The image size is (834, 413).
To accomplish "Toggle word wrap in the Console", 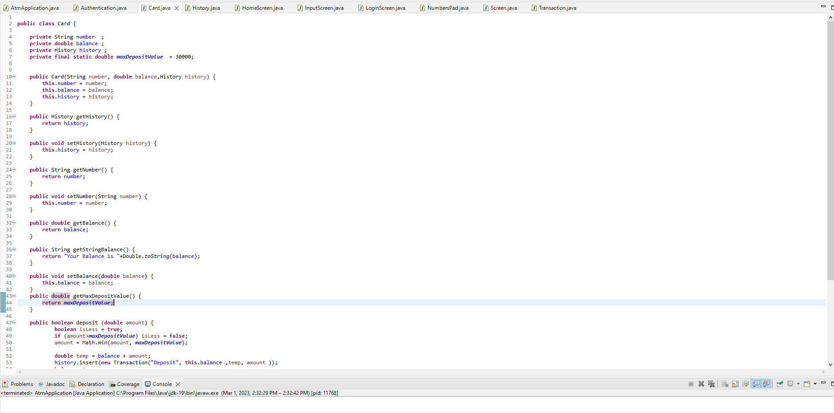I will [x=745, y=384].
